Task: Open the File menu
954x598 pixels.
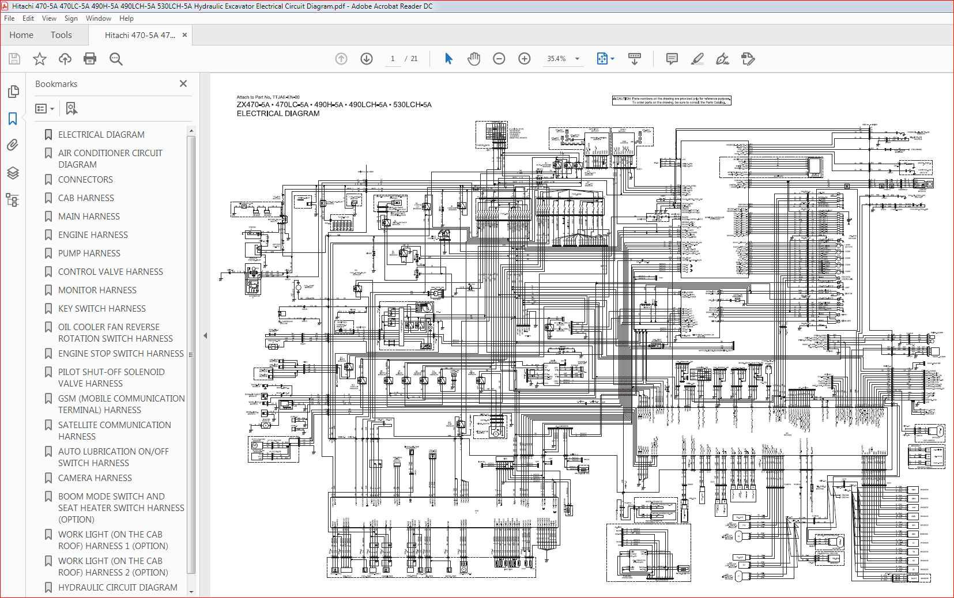Action: pos(9,18)
